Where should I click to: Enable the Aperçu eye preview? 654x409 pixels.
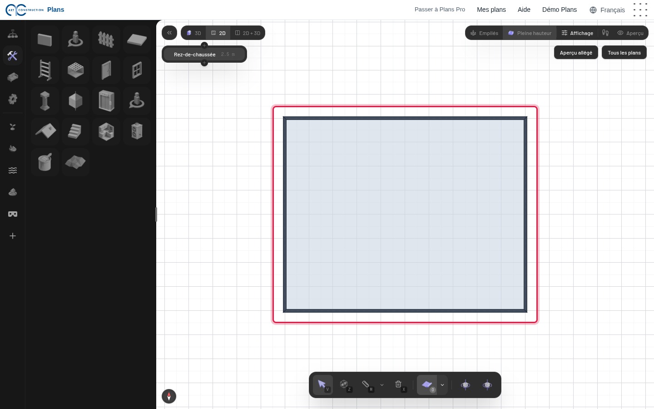630,33
